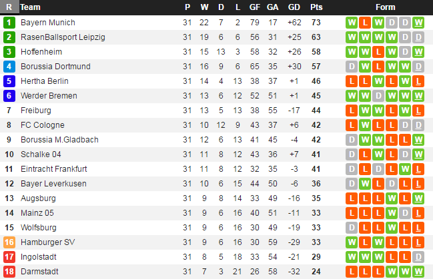Click Eintracht Frankfurt's only win form icon
This screenshot has height=279, width=433.
click(405, 169)
